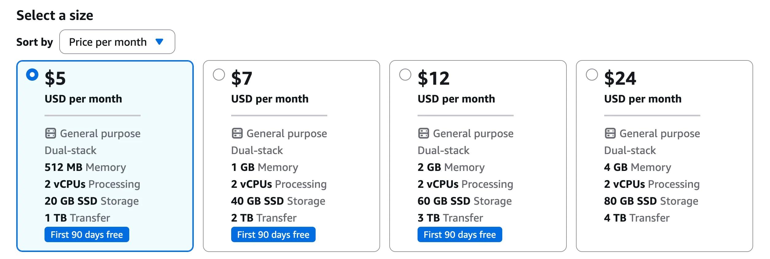The width and height of the screenshot is (770, 259).
Task: Click the 60 GB SSD Storage text
Action: 465,201
